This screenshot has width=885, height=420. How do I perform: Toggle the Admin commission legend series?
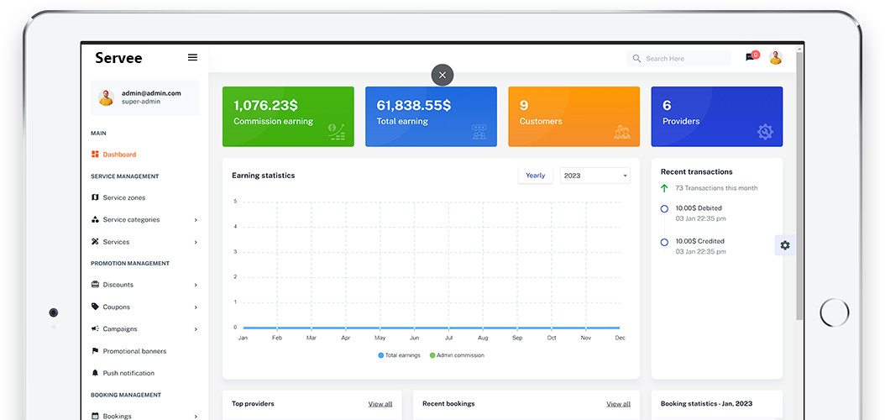click(x=457, y=355)
